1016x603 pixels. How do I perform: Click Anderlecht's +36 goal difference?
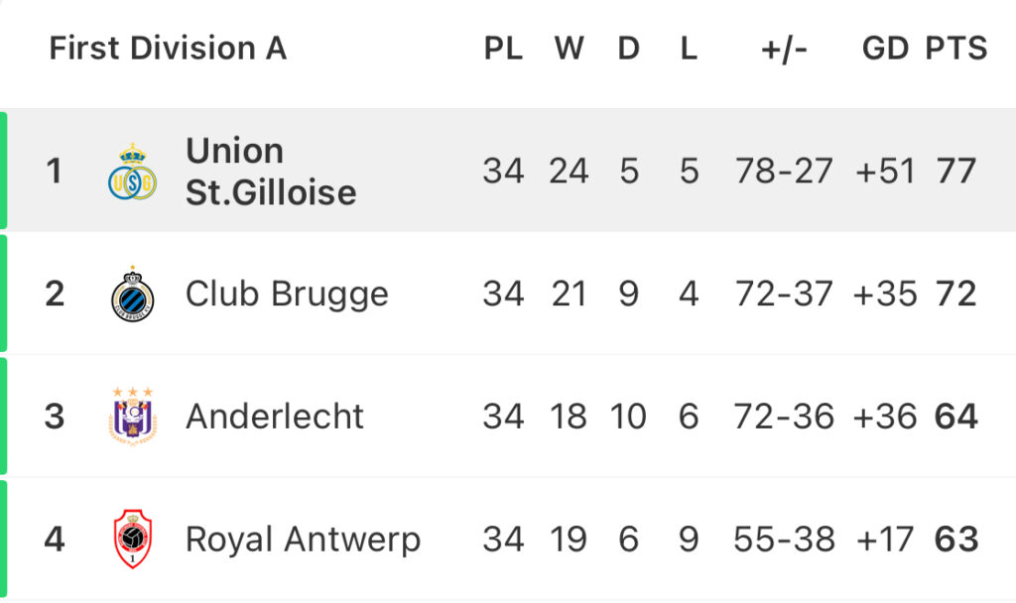coord(885,417)
